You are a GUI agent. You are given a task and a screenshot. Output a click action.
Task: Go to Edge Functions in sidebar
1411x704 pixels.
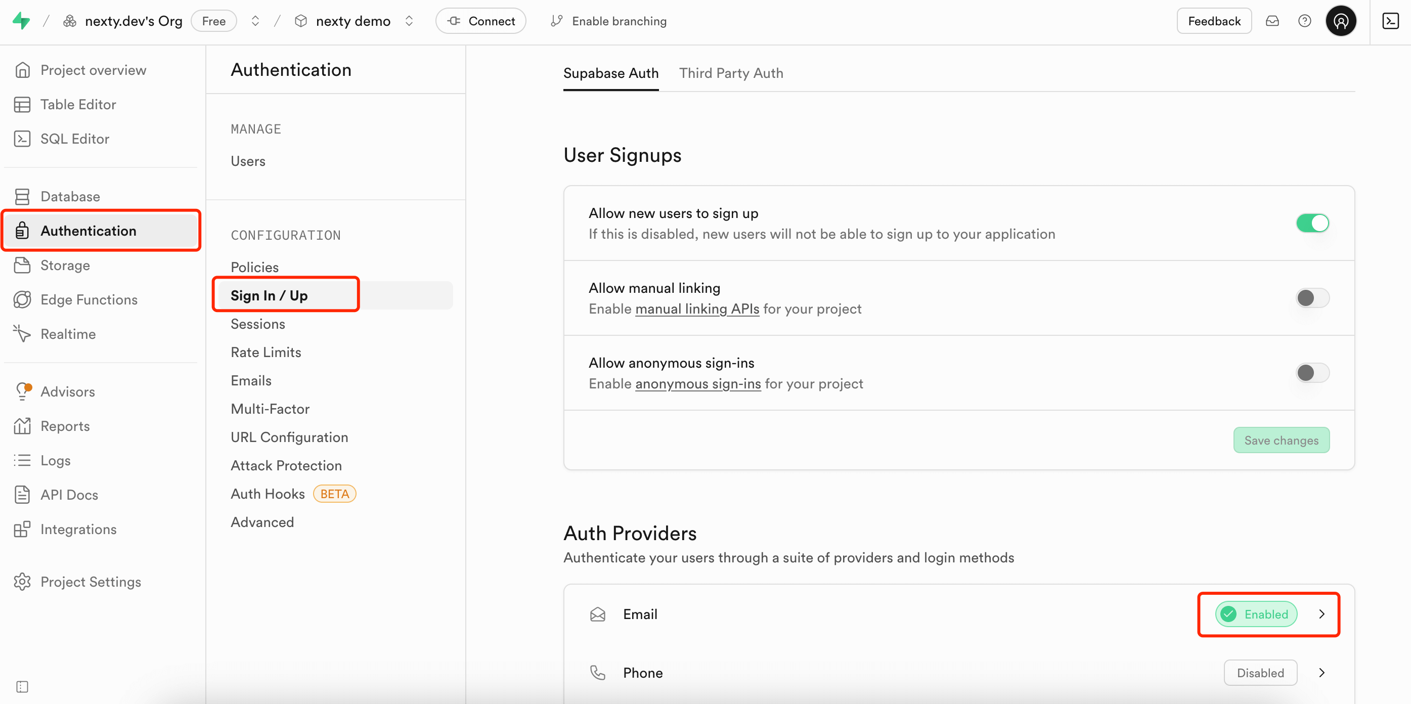pyautogui.click(x=89, y=300)
